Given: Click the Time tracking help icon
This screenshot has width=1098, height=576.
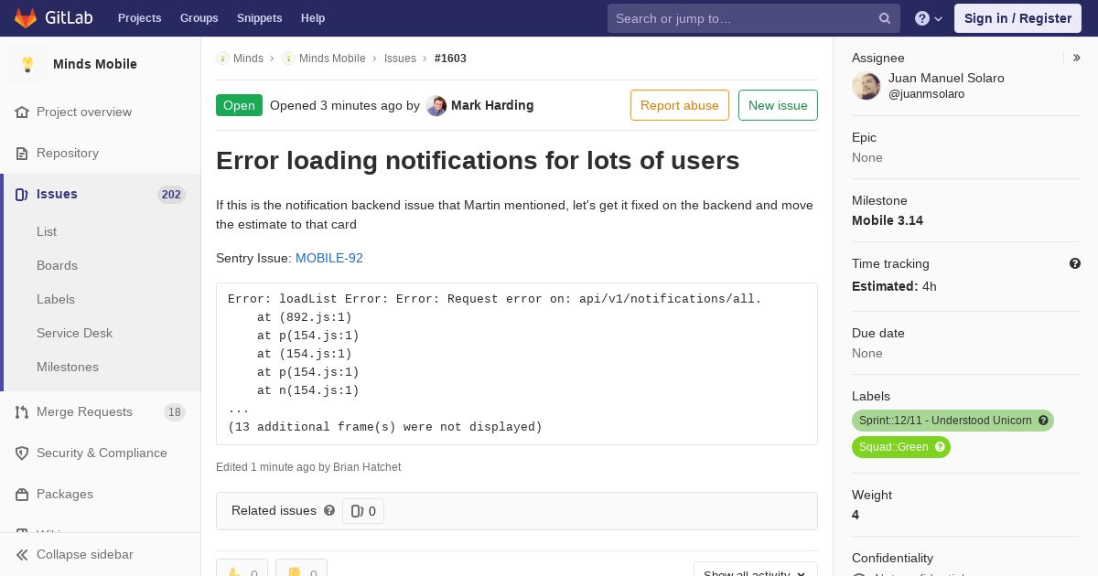Looking at the screenshot, I should point(1075,263).
